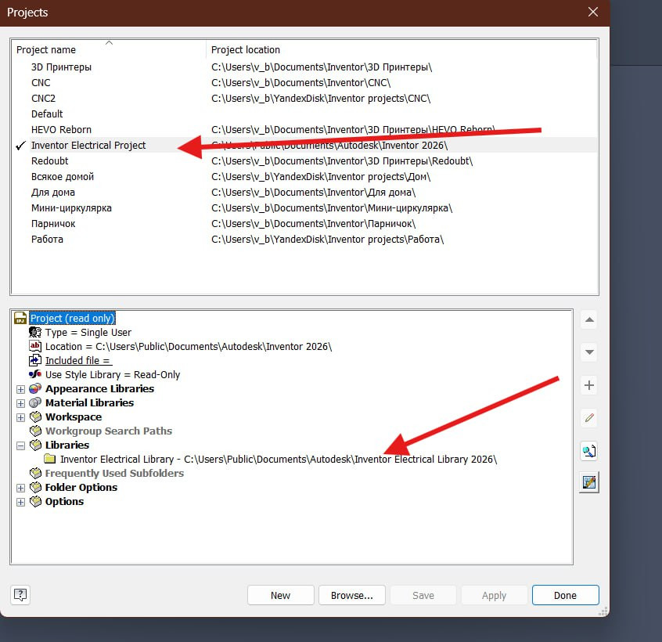
Task: Expand the Appearance Libraries node
Action: (20, 389)
